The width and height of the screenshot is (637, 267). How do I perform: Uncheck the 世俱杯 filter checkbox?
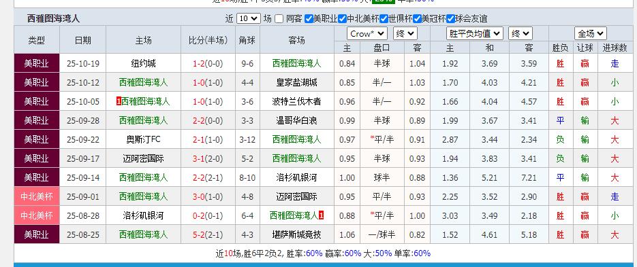click(x=384, y=18)
